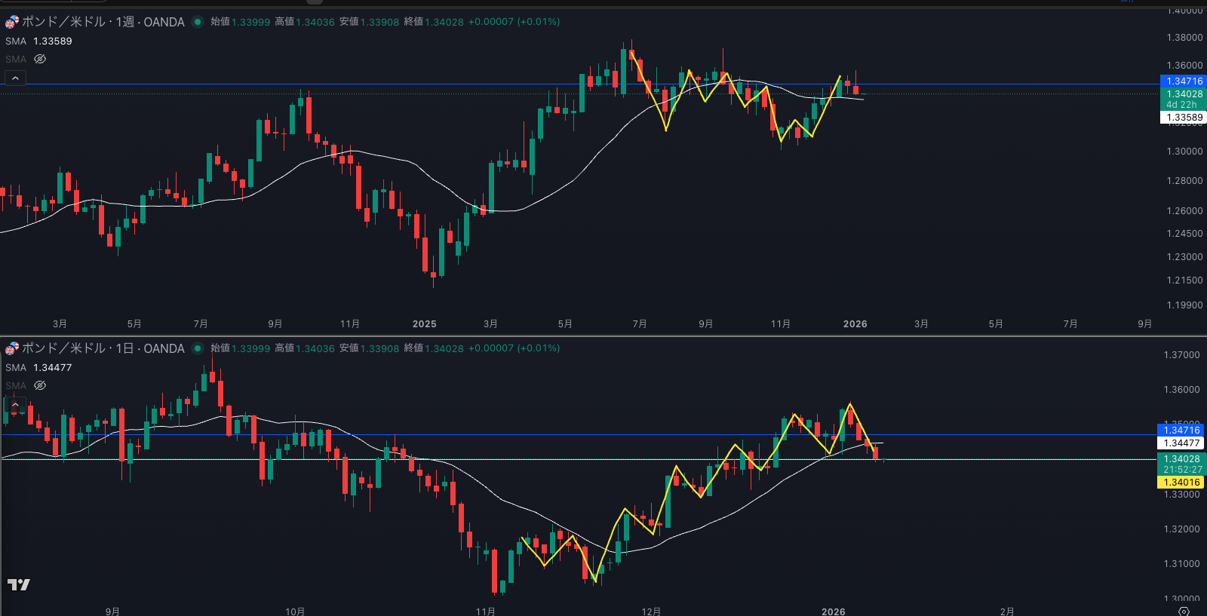This screenshot has width=1207, height=616.
Task: Click the white 1.34477 SMA price label
Action: click(x=1181, y=443)
